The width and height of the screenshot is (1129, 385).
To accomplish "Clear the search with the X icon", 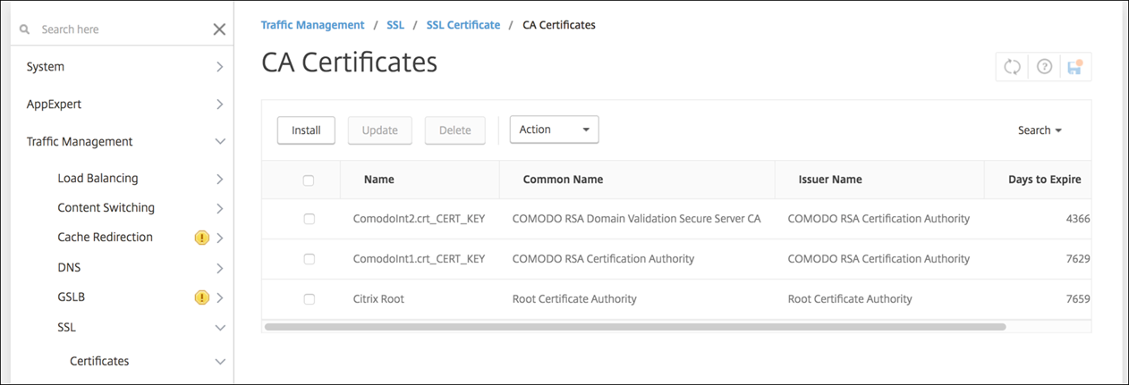I will [219, 29].
